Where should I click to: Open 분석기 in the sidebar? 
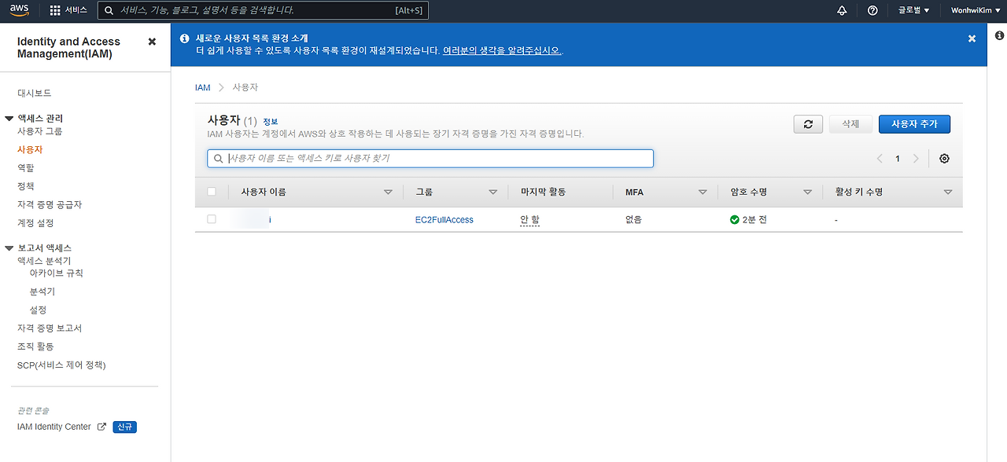42,291
